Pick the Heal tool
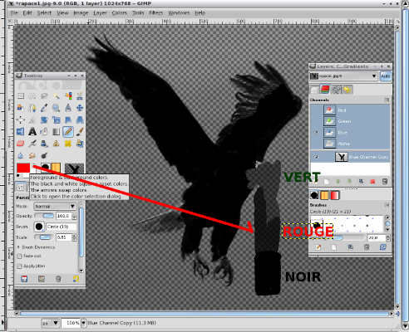 tap(68, 144)
